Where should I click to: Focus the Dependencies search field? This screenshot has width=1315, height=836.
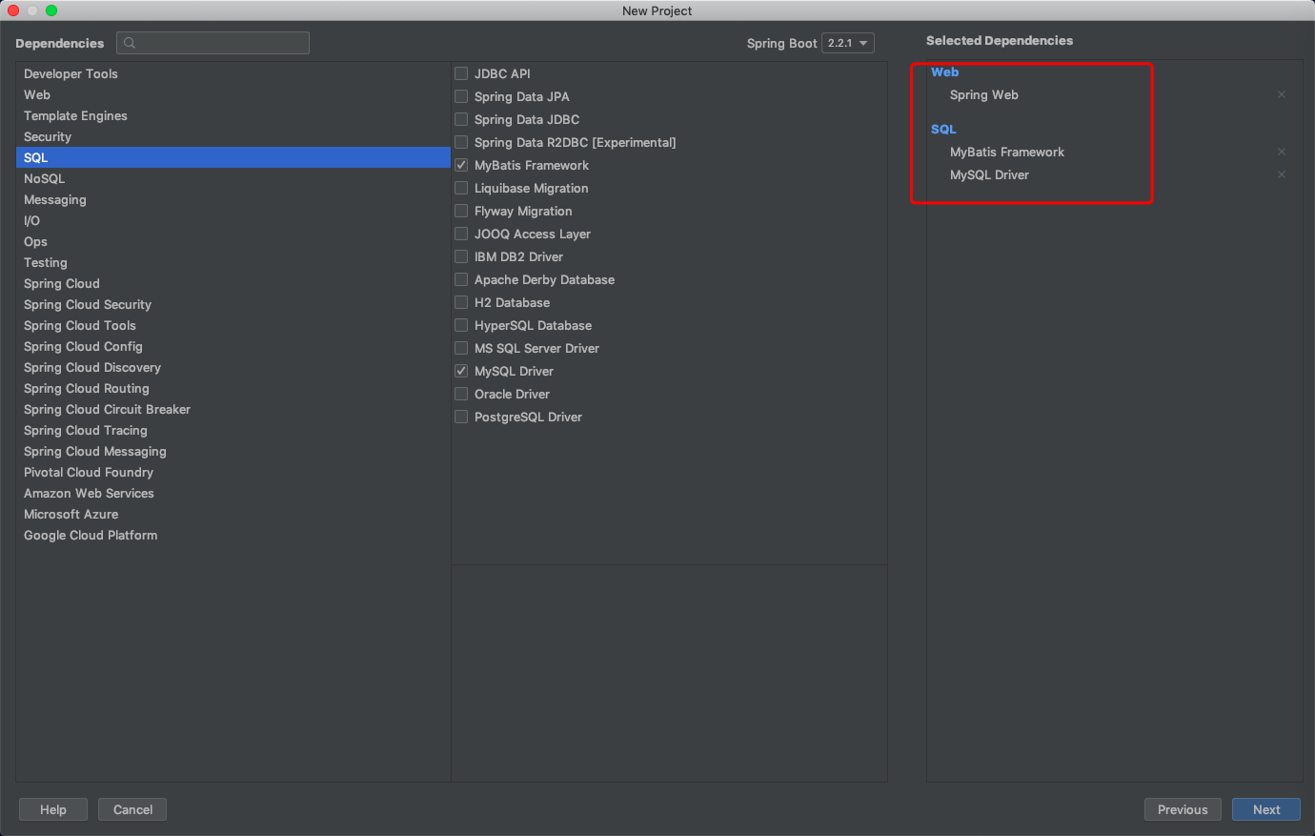click(213, 43)
